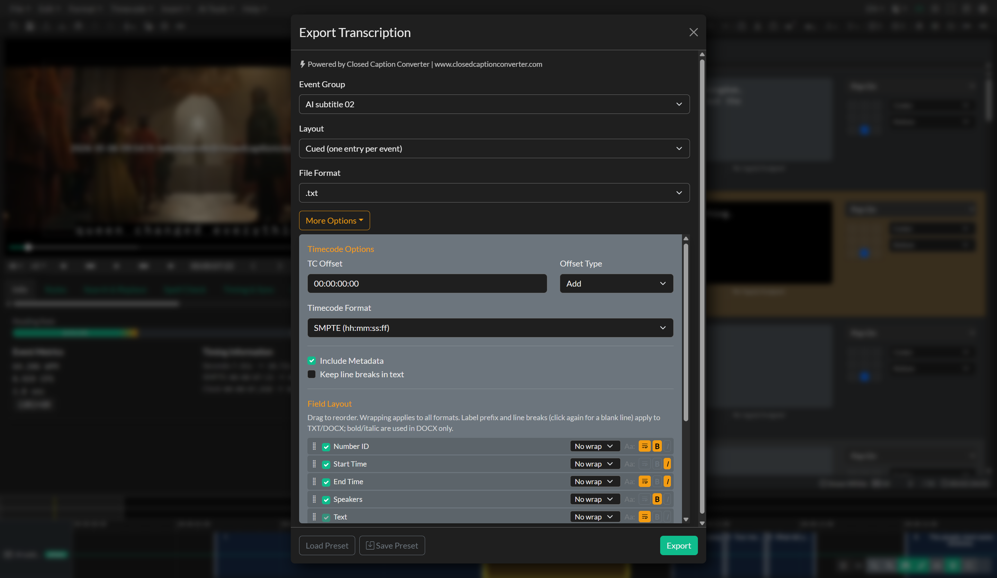Toggle bold for Text field
This screenshot has width=997, height=578.
pos(657,517)
